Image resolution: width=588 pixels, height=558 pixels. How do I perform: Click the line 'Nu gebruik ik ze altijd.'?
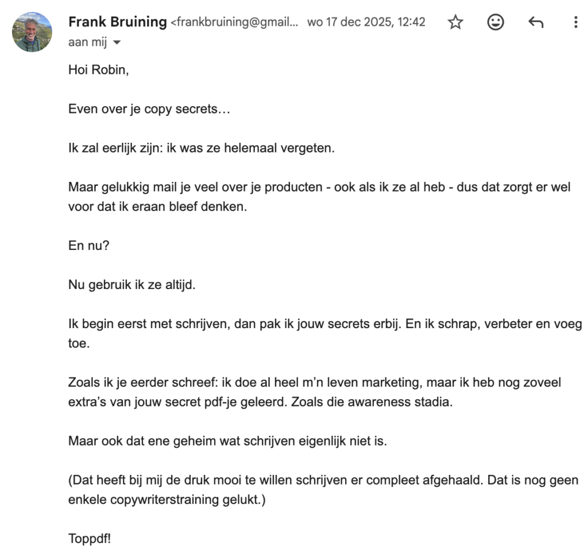131,284
